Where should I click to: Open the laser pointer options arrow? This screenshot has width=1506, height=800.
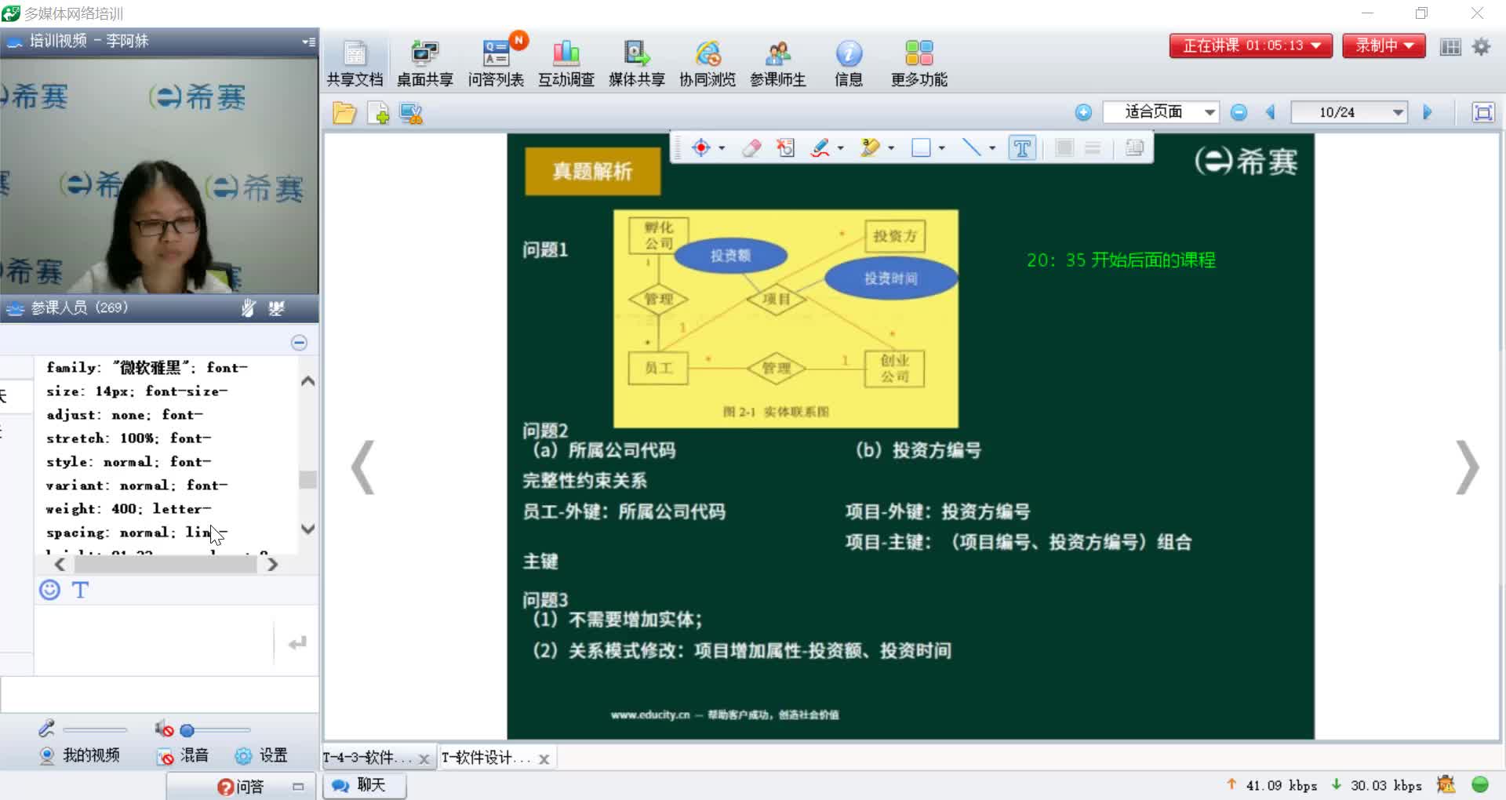point(722,147)
